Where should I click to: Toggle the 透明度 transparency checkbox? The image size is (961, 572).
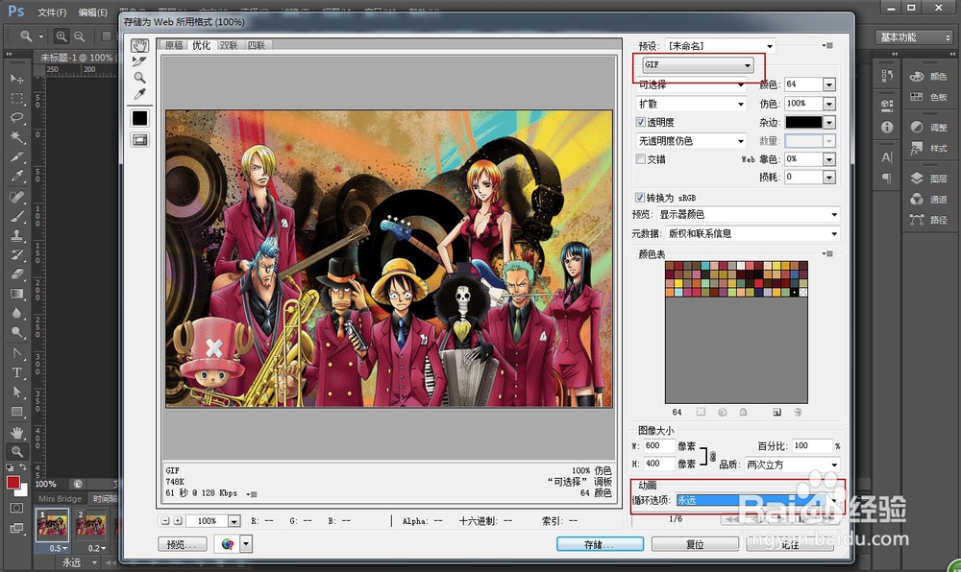(640, 122)
